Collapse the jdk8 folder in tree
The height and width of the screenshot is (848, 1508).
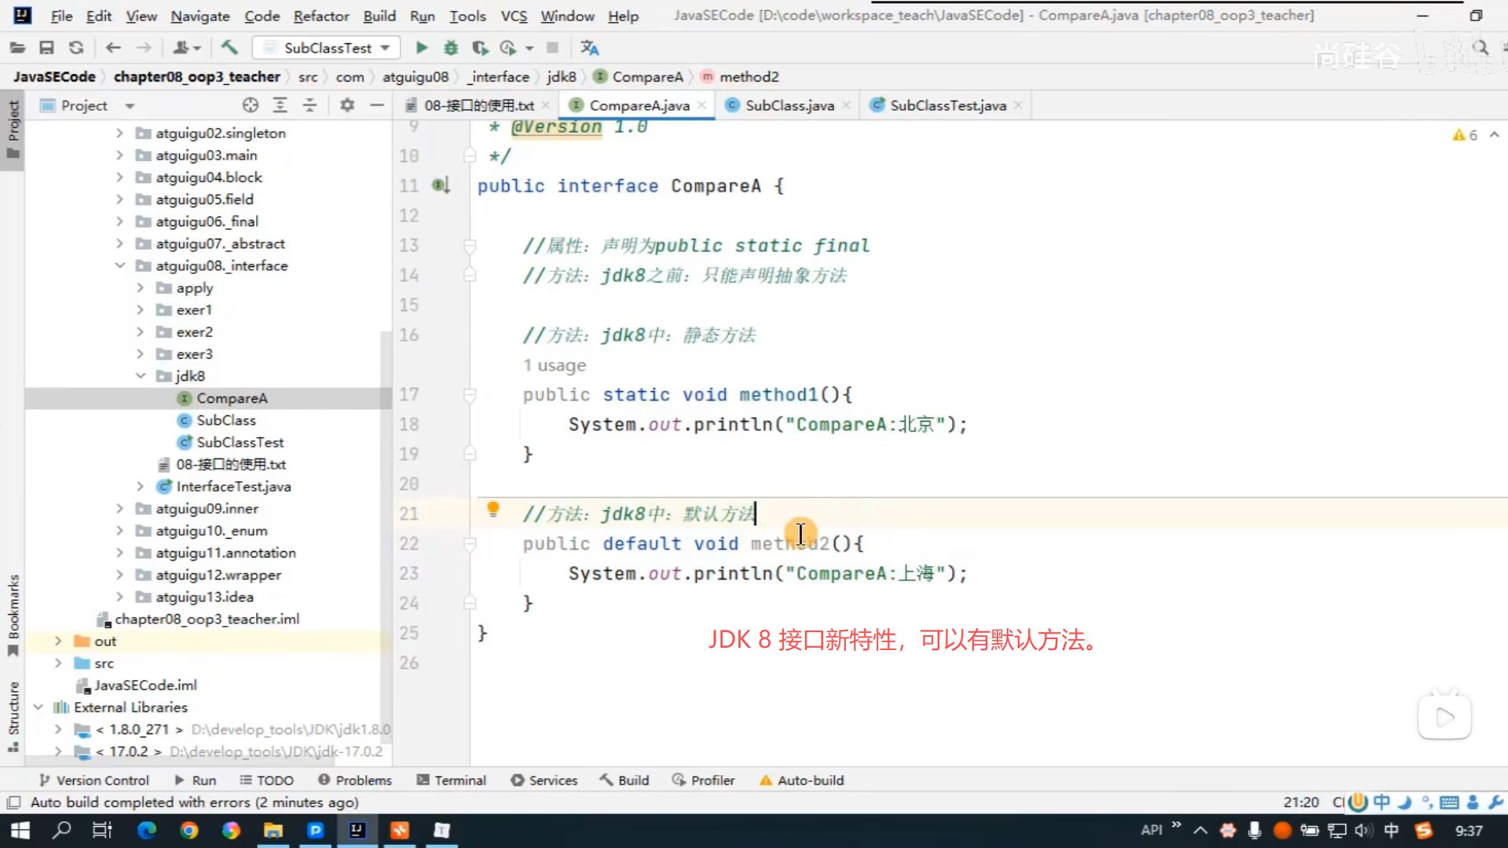[141, 376]
